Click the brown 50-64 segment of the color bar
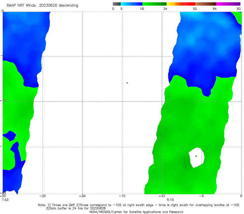Viewport: 244px width, 214px height. pos(205,4)
